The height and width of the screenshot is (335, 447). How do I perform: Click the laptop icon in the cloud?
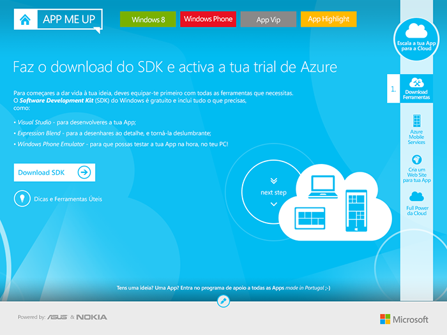click(x=323, y=187)
